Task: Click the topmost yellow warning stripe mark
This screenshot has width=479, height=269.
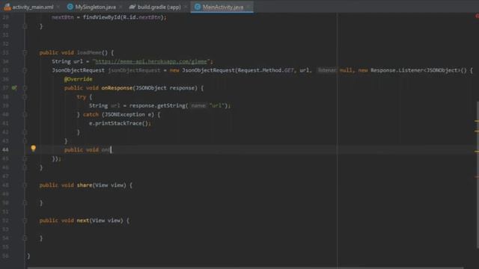Action: [477, 121]
